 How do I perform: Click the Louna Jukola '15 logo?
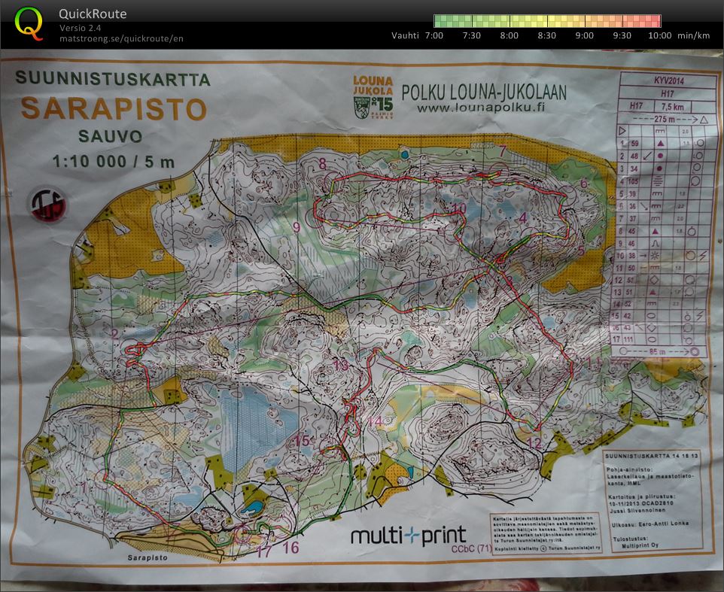[x=372, y=96]
